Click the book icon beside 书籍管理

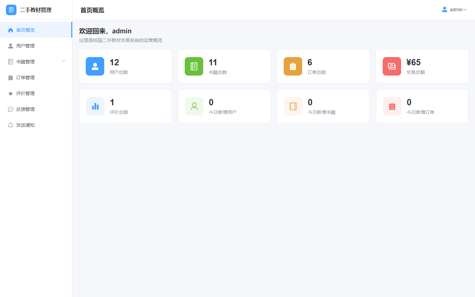click(x=11, y=62)
